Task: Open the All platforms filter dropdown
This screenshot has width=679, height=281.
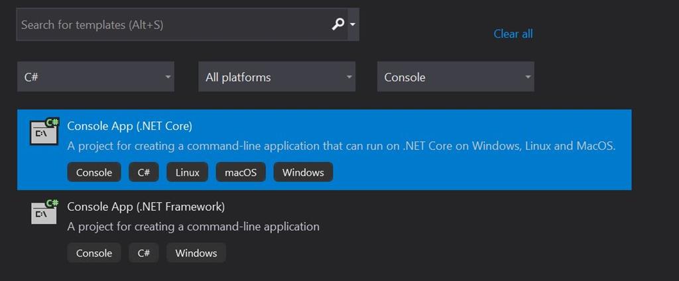Action: (x=277, y=77)
